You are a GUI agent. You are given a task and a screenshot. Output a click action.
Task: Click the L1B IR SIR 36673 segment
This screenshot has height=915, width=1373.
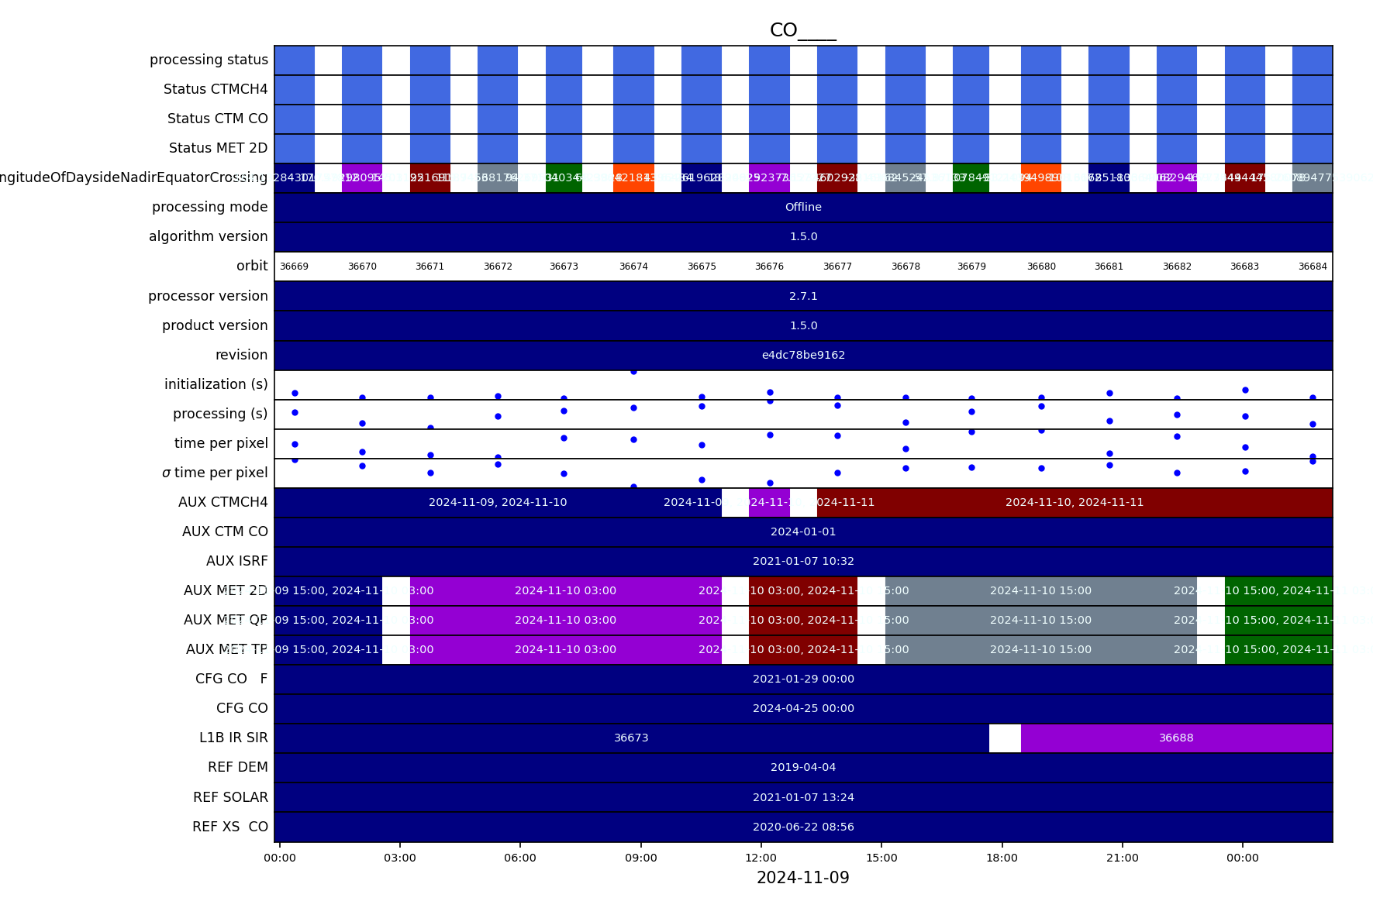coord(631,738)
